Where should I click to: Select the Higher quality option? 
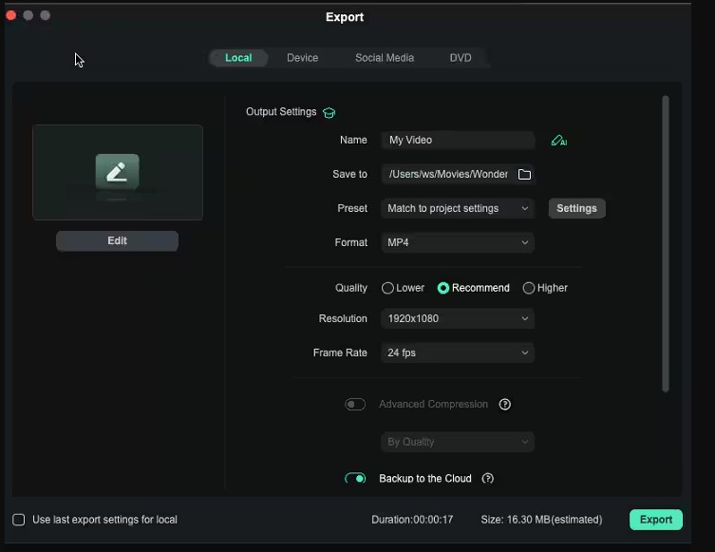point(529,288)
